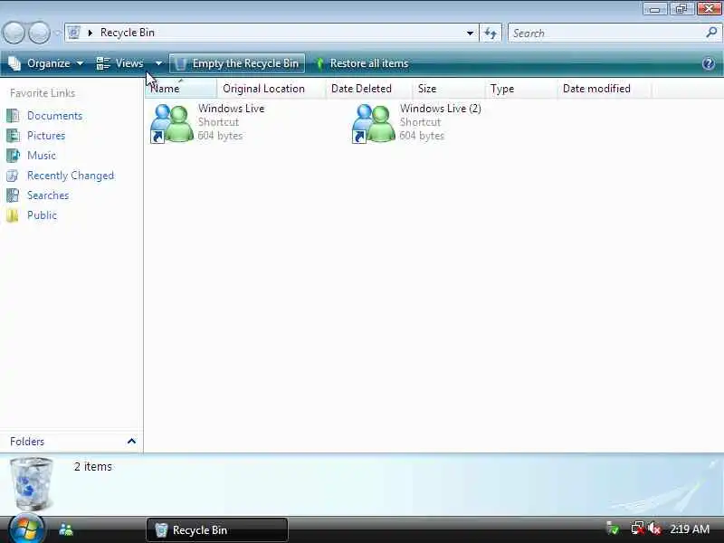
Task: Click the Folders pane label
Action: 27,442
